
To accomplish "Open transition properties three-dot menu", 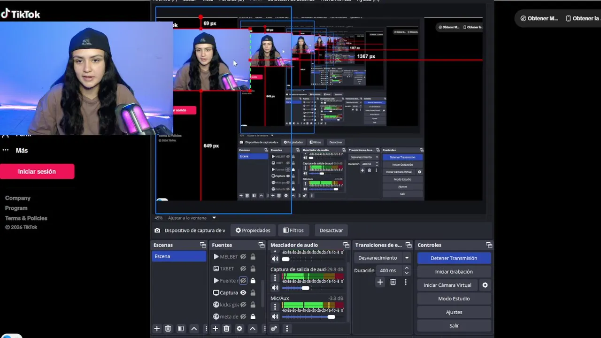I will point(406,282).
